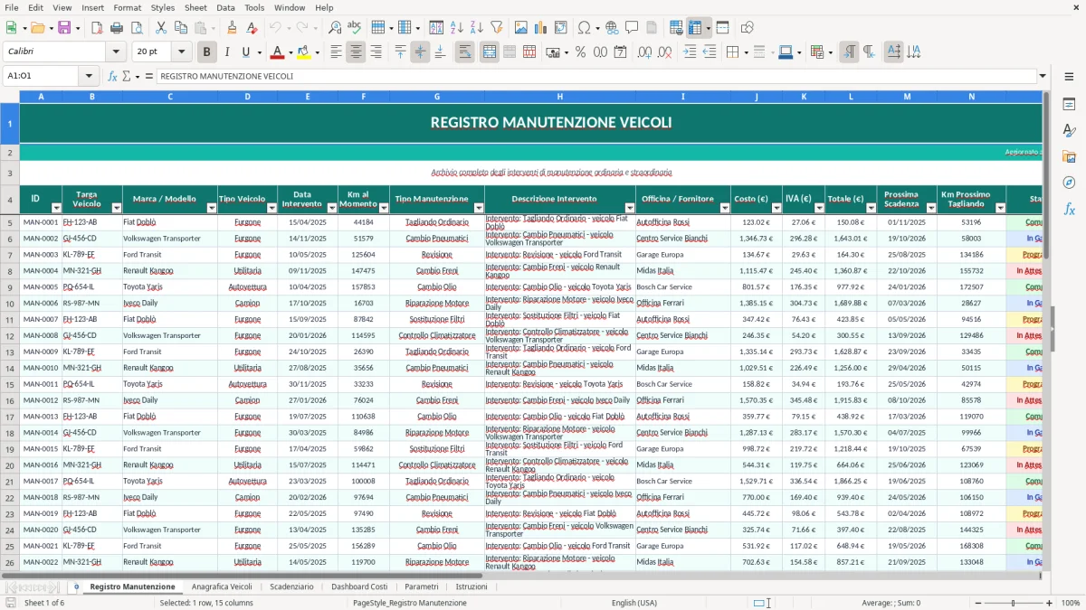The width and height of the screenshot is (1086, 610).
Task: Toggle AutoFilter funnel icon
Action: tap(496, 28)
